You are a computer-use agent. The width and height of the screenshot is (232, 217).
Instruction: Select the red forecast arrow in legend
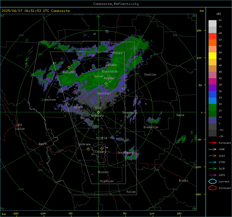[x=212, y=143]
